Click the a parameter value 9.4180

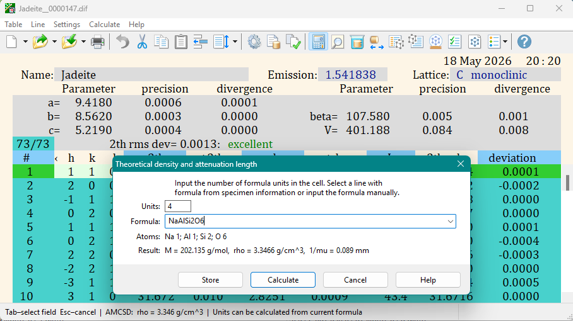point(93,103)
